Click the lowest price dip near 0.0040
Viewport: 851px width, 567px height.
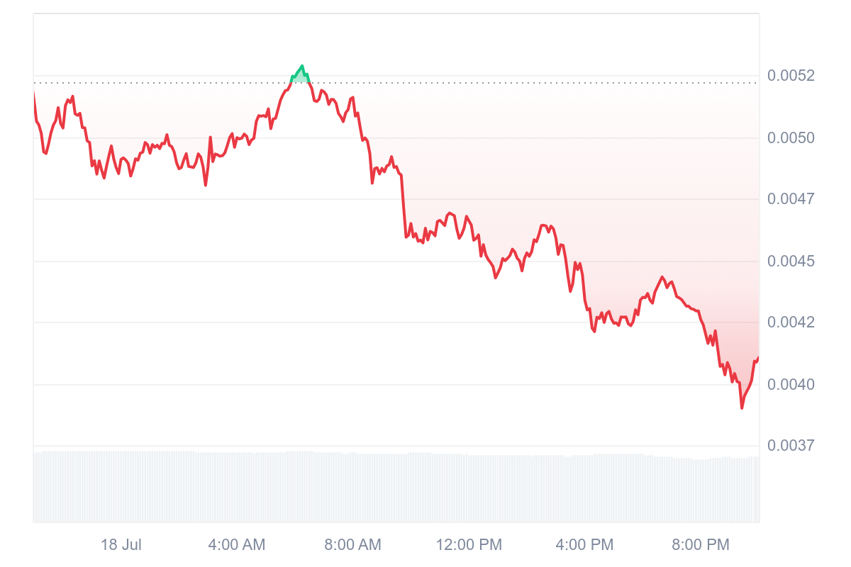[742, 408]
